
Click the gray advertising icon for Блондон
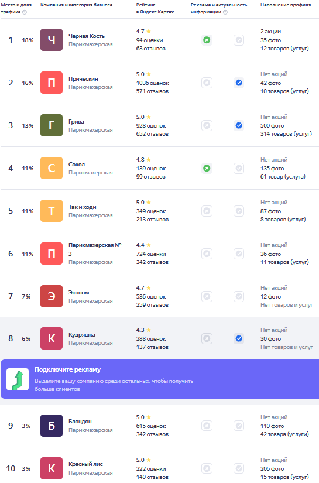pos(207,426)
